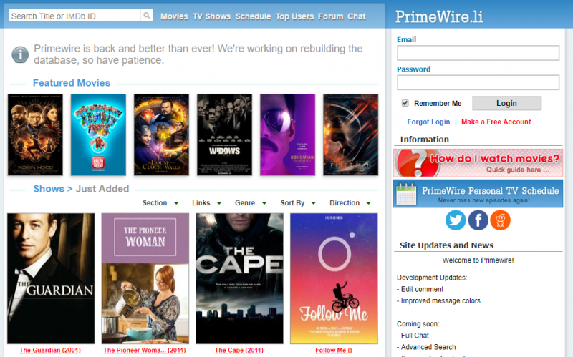573x357 pixels.
Task: Open The Pioneer Woman show poster
Action: tap(145, 278)
